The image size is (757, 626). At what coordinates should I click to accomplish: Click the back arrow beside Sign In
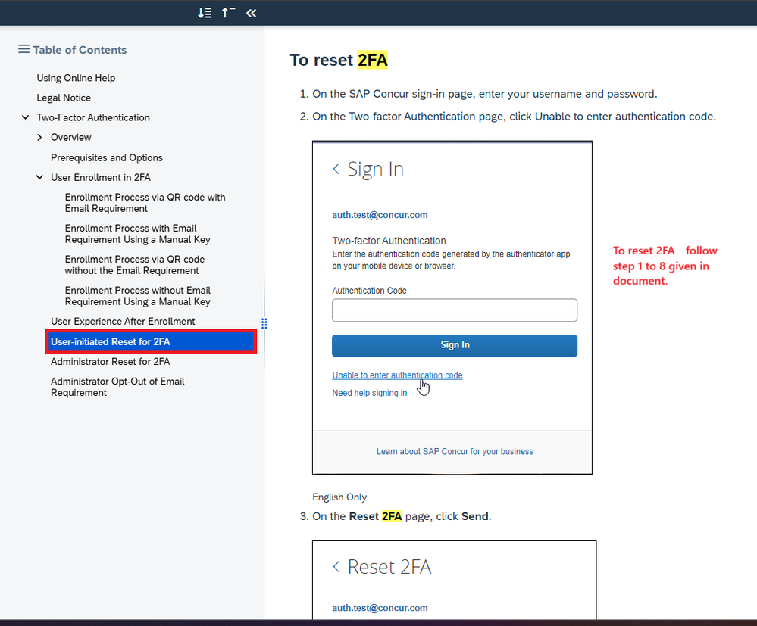pos(336,169)
